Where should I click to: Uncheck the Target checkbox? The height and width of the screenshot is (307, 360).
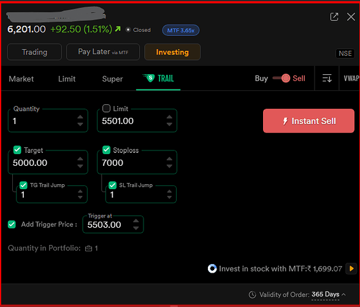tap(17, 150)
